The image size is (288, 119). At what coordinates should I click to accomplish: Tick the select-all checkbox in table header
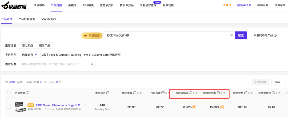click(x=9, y=93)
